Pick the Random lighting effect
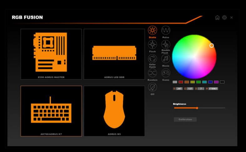This screenshot has height=152, width=246. click(x=152, y=73)
